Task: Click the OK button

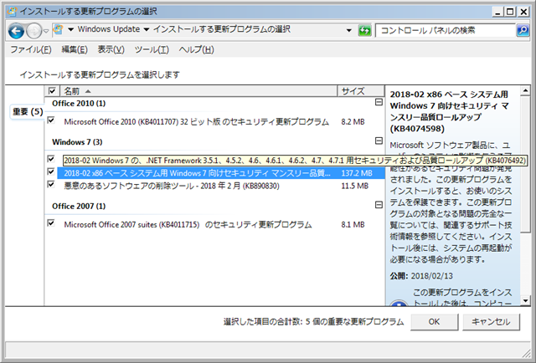Action: pos(434,322)
